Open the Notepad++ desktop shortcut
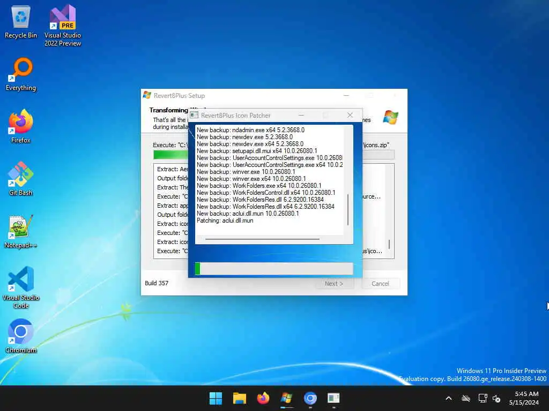The width and height of the screenshot is (549, 411). [x=21, y=231]
